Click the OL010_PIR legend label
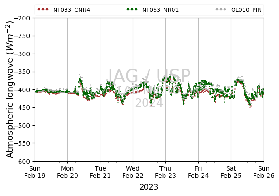 click(x=246, y=10)
